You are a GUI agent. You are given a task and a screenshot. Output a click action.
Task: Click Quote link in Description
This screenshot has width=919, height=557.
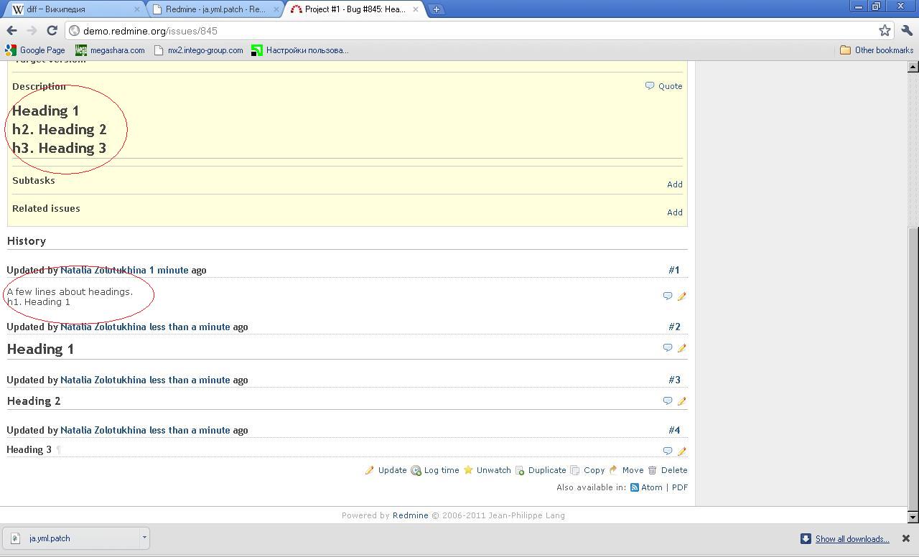click(670, 86)
